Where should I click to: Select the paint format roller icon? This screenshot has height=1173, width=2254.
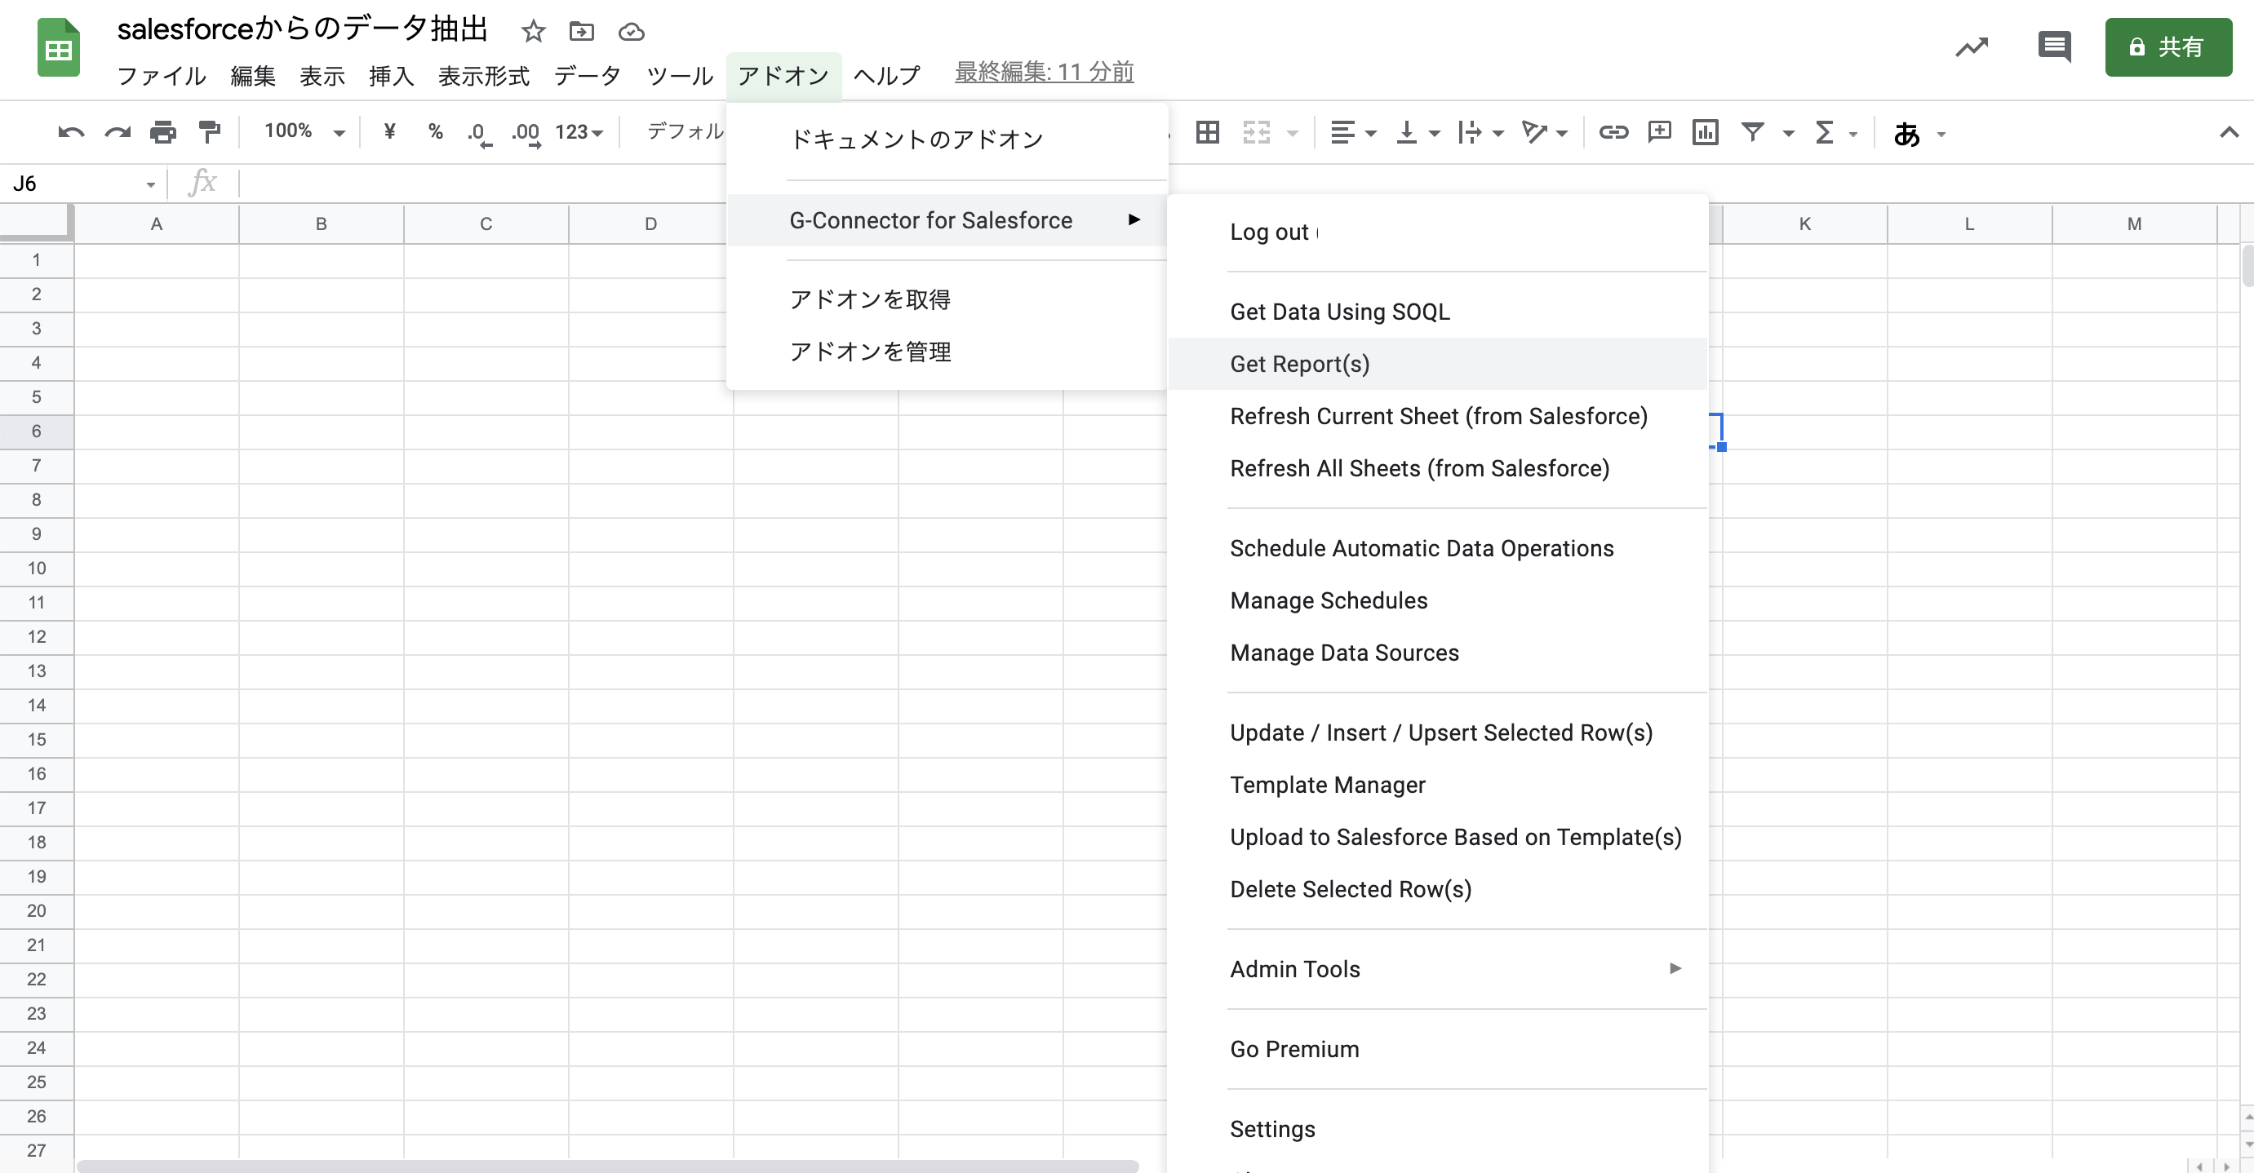coord(209,133)
